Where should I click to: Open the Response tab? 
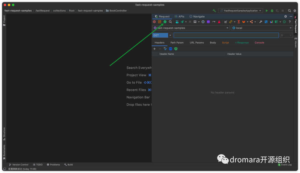pyautogui.click(x=242, y=43)
